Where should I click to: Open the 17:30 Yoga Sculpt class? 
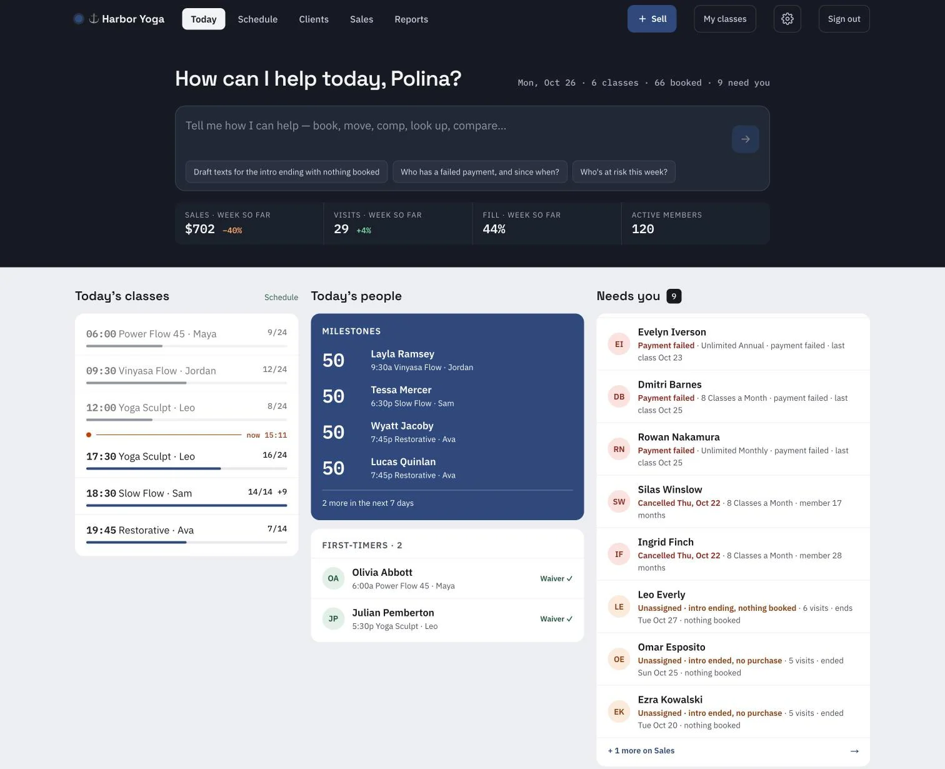(x=187, y=459)
